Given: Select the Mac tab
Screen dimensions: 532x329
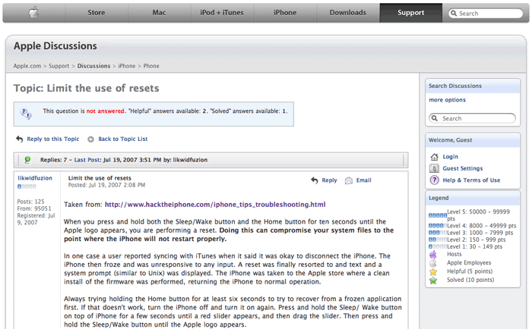Looking at the screenshot, I should pyautogui.click(x=159, y=13).
